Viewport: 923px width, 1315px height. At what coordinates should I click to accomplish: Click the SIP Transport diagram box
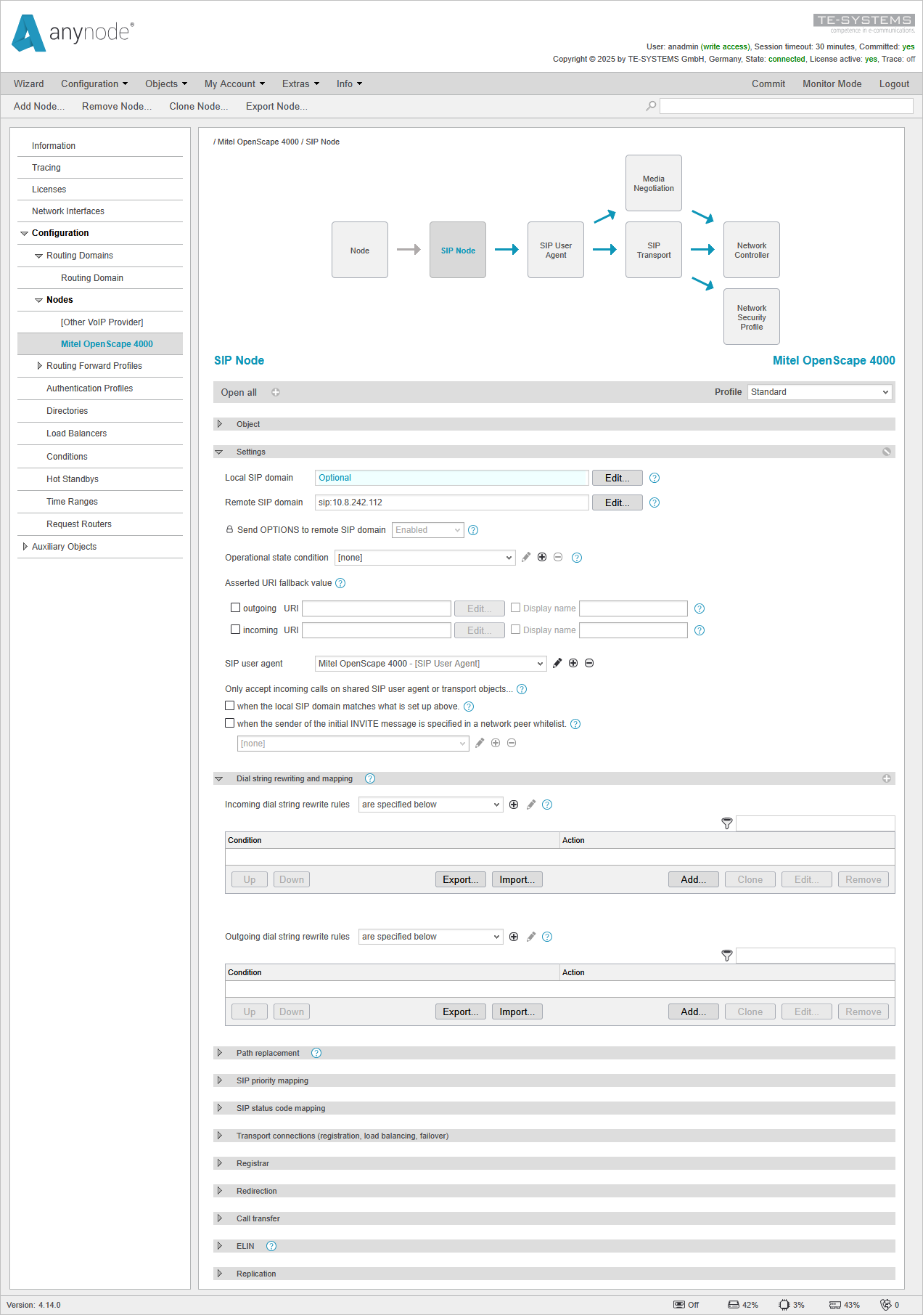click(654, 250)
